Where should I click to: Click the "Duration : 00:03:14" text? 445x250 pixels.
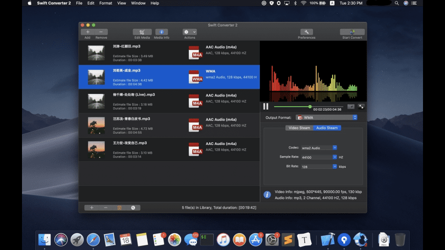pyautogui.click(x=127, y=157)
